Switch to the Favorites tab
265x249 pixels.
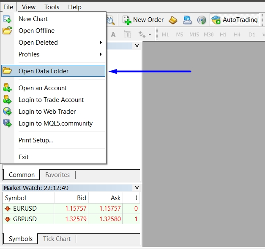[57, 175]
